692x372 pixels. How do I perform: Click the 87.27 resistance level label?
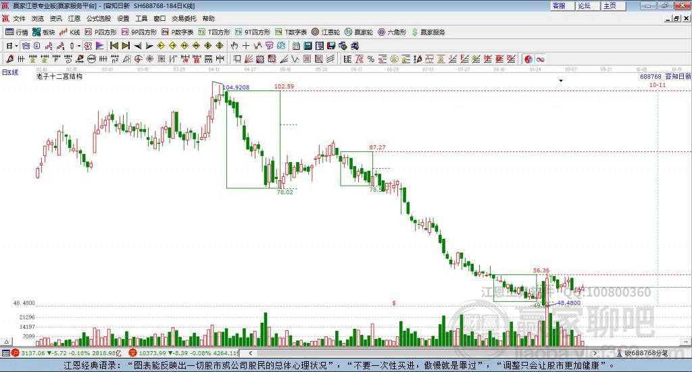(377, 148)
